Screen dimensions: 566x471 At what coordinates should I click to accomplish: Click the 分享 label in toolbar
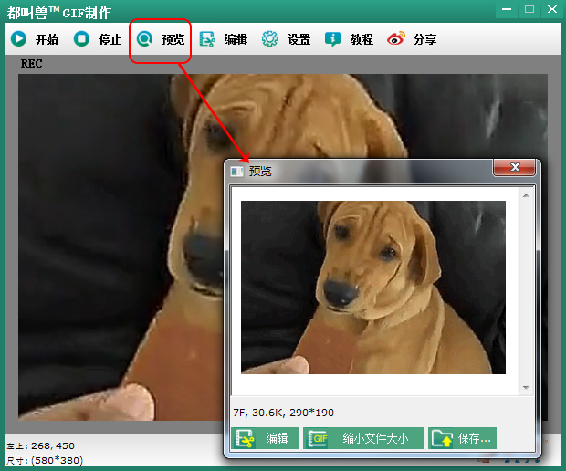tap(424, 39)
